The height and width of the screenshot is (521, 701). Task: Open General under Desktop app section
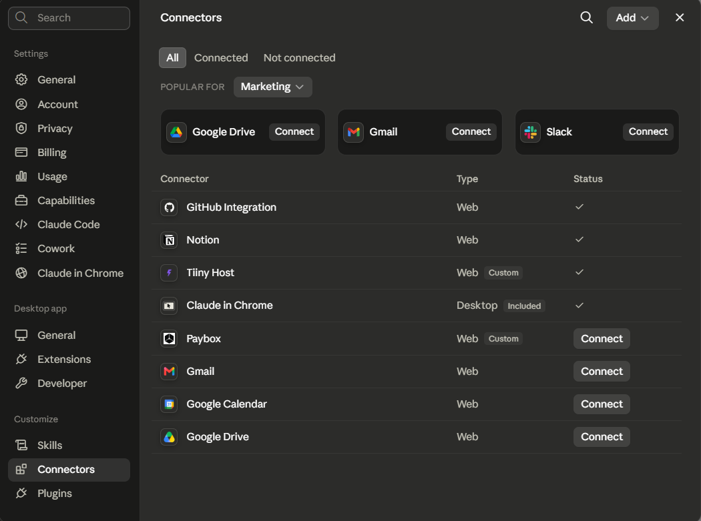pyautogui.click(x=69, y=335)
